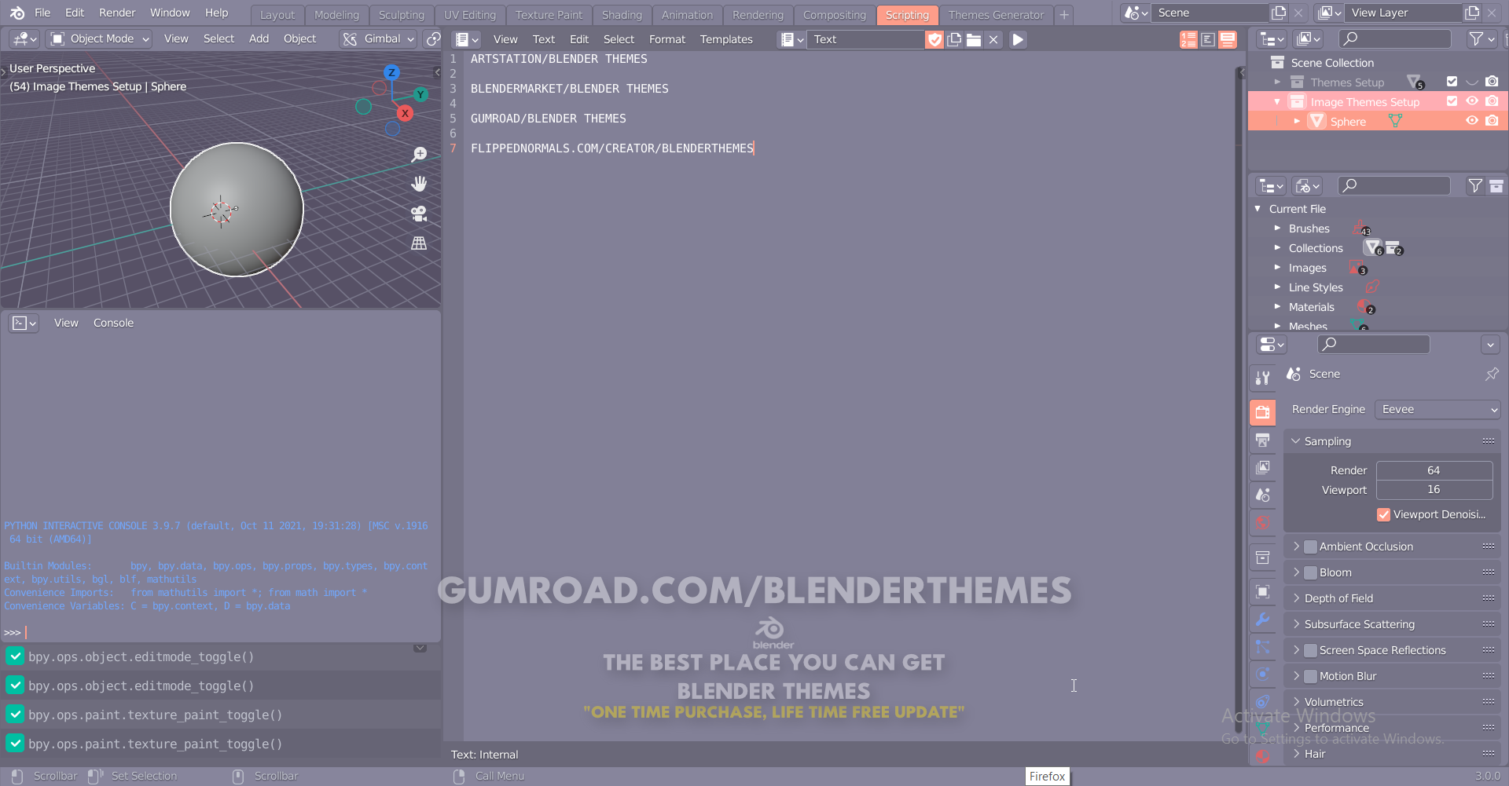Toggle syntax highlighting in text editor

(x=1227, y=39)
